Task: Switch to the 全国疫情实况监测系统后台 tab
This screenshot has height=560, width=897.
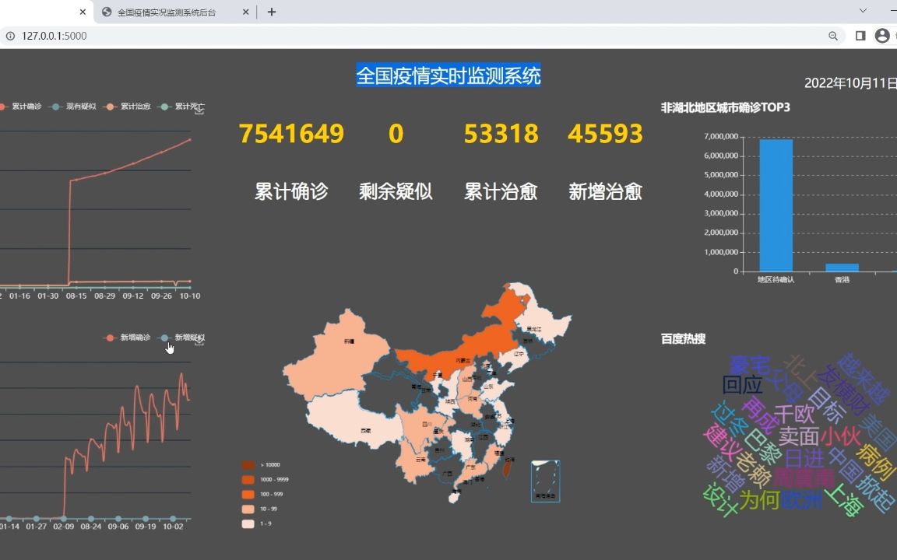Action: point(174,12)
